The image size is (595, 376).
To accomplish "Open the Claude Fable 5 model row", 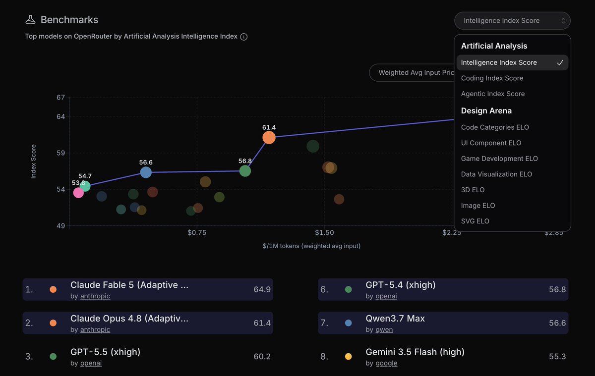I will (148, 289).
